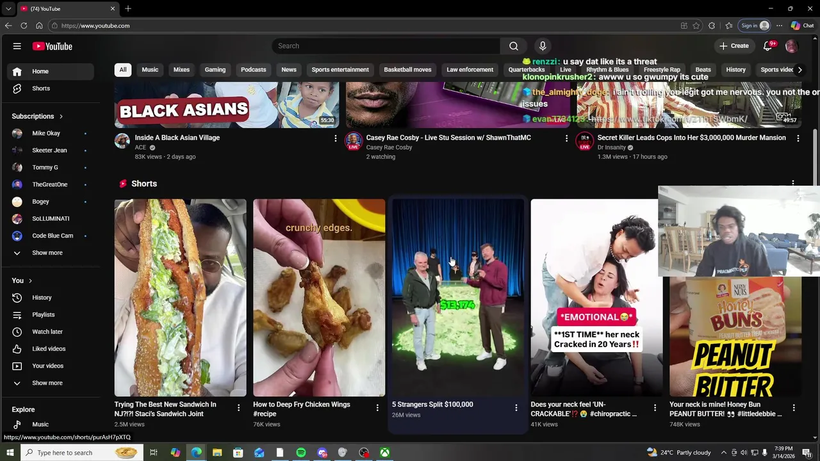
Task: Open Bogey channel subscription
Action: [49, 202]
